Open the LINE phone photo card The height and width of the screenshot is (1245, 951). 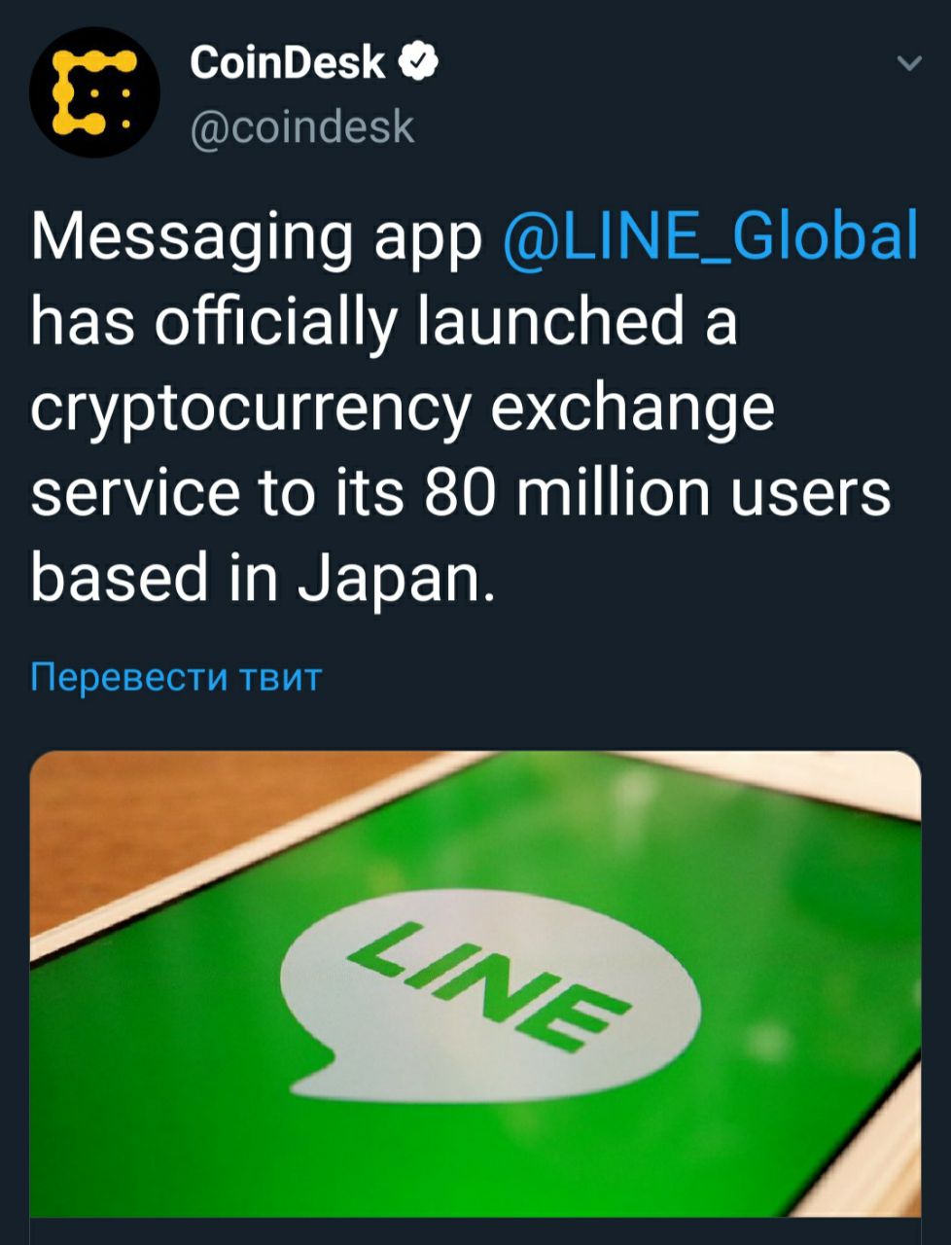coord(475,982)
